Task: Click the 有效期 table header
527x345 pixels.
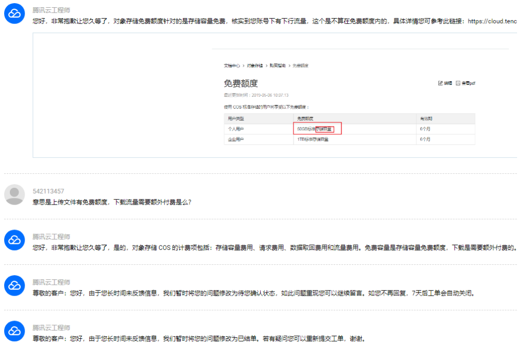Action: [x=426, y=119]
